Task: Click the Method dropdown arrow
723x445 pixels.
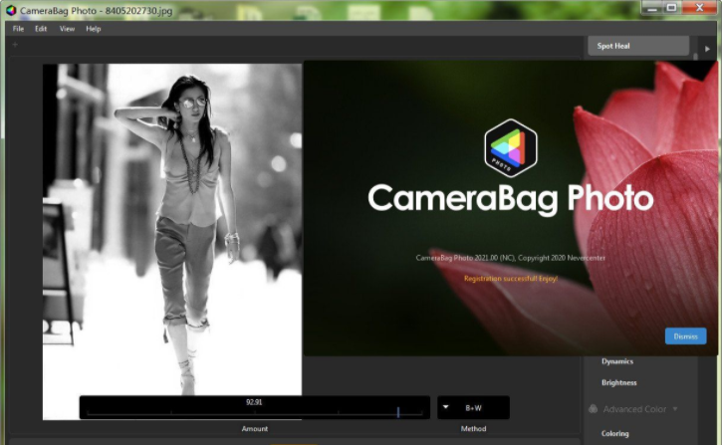Action: (x=445, y=407)
